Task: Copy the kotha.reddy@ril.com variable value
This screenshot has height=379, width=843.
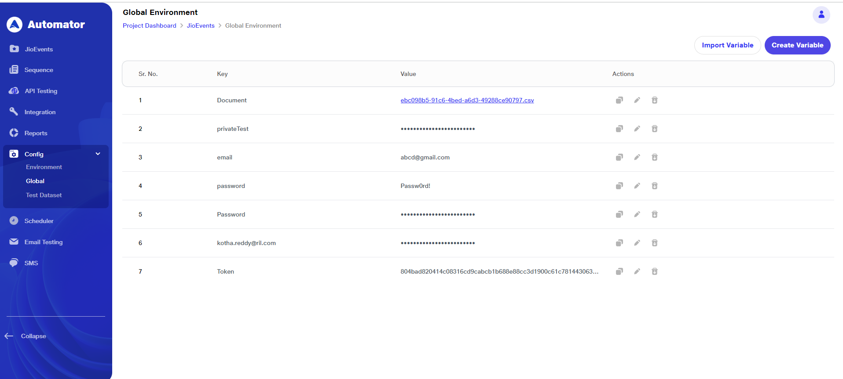Action: [619, 243]
